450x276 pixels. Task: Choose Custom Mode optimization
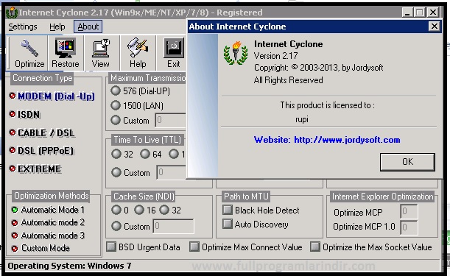[x=41, y=248]
